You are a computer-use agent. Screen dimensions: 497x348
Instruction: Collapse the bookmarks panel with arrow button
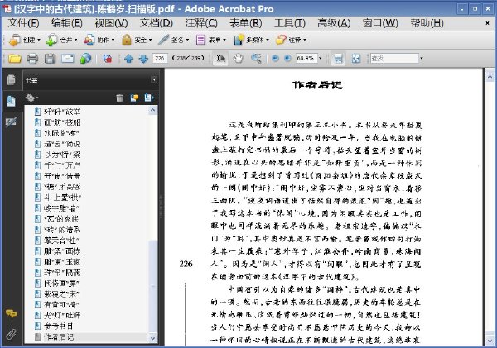(154, 79)
